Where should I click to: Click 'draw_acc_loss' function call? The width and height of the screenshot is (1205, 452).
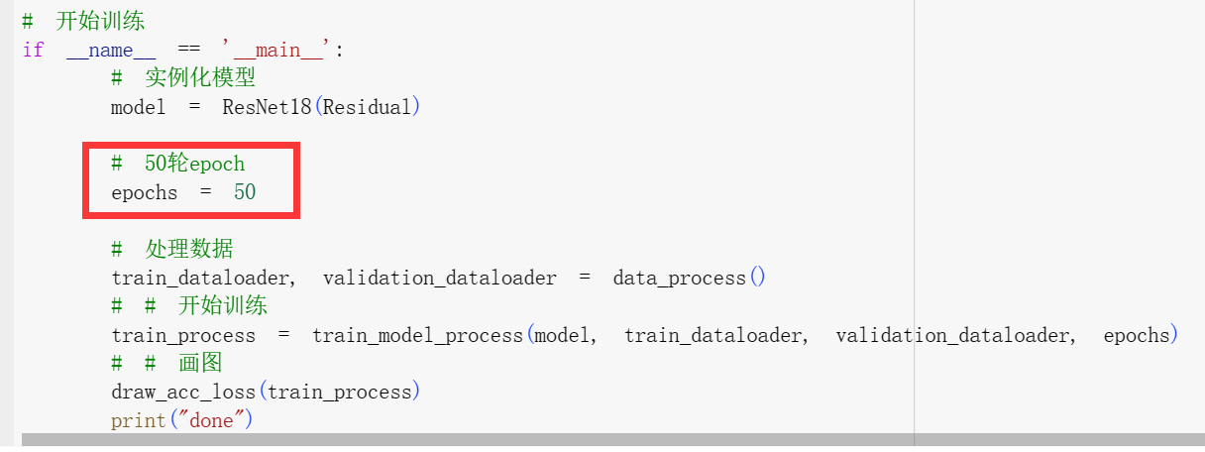tap(183, 392)
